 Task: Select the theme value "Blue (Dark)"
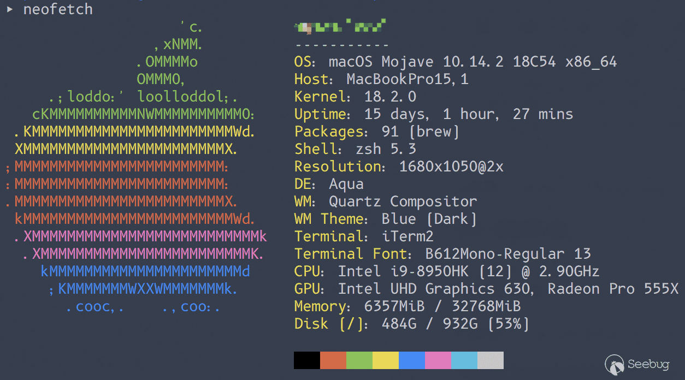click(x=429, y=219)
